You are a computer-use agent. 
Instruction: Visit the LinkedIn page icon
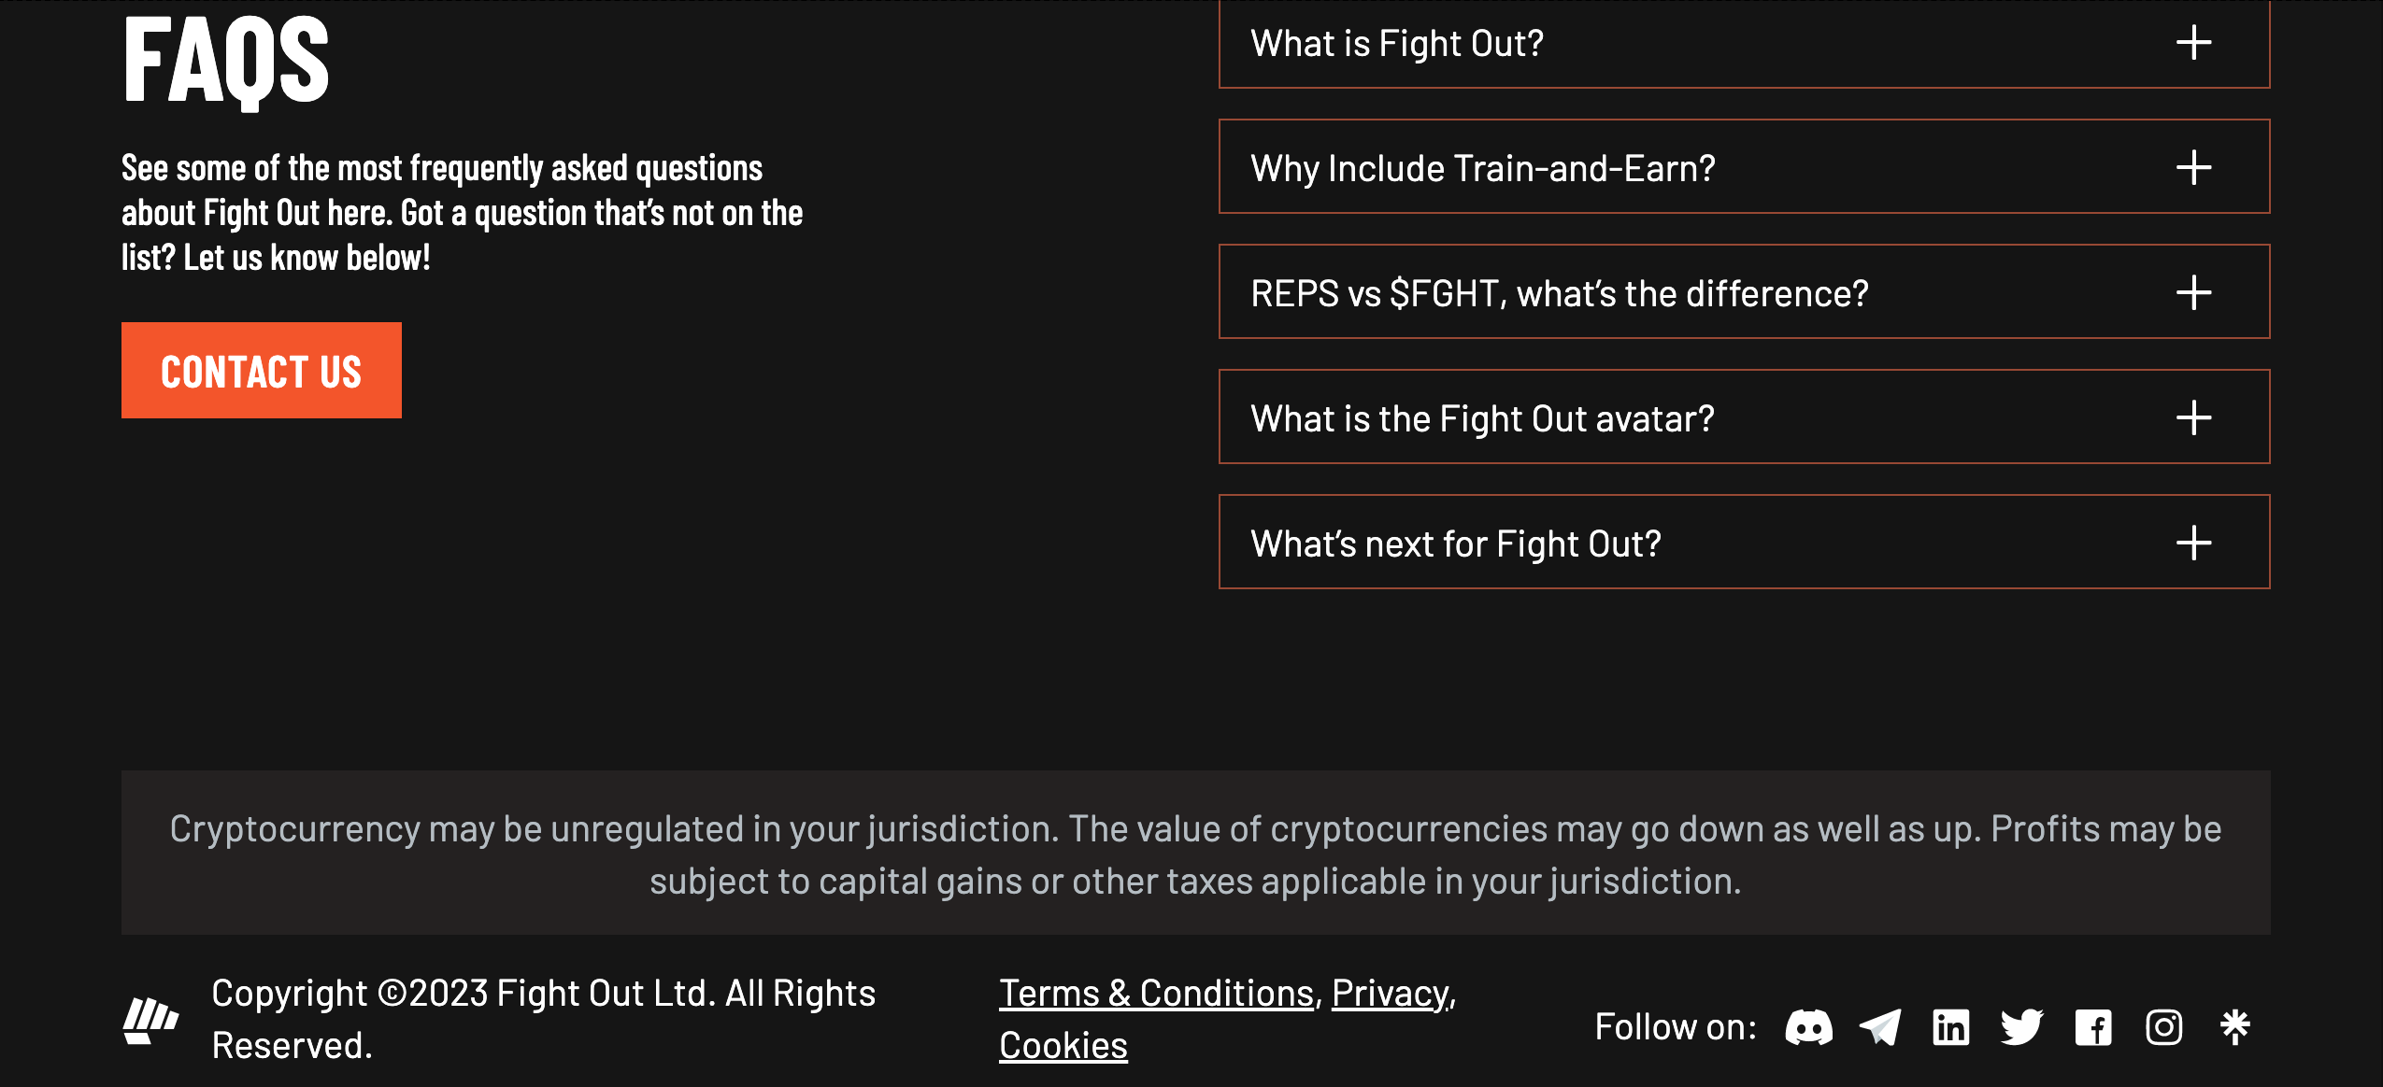click(1951, 1027)
